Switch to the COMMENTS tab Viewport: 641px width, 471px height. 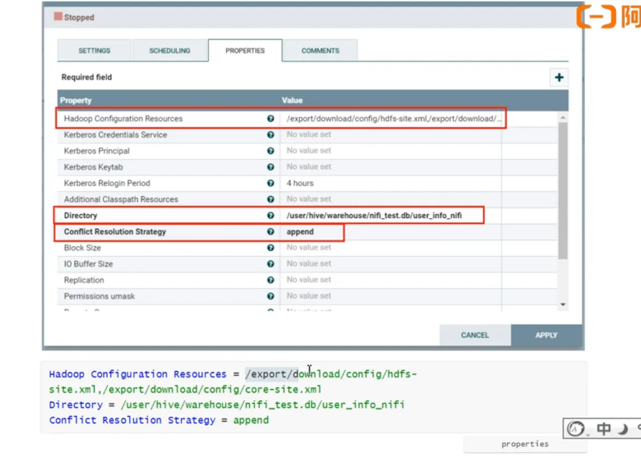pyautogui.click(x=320, y=51)
